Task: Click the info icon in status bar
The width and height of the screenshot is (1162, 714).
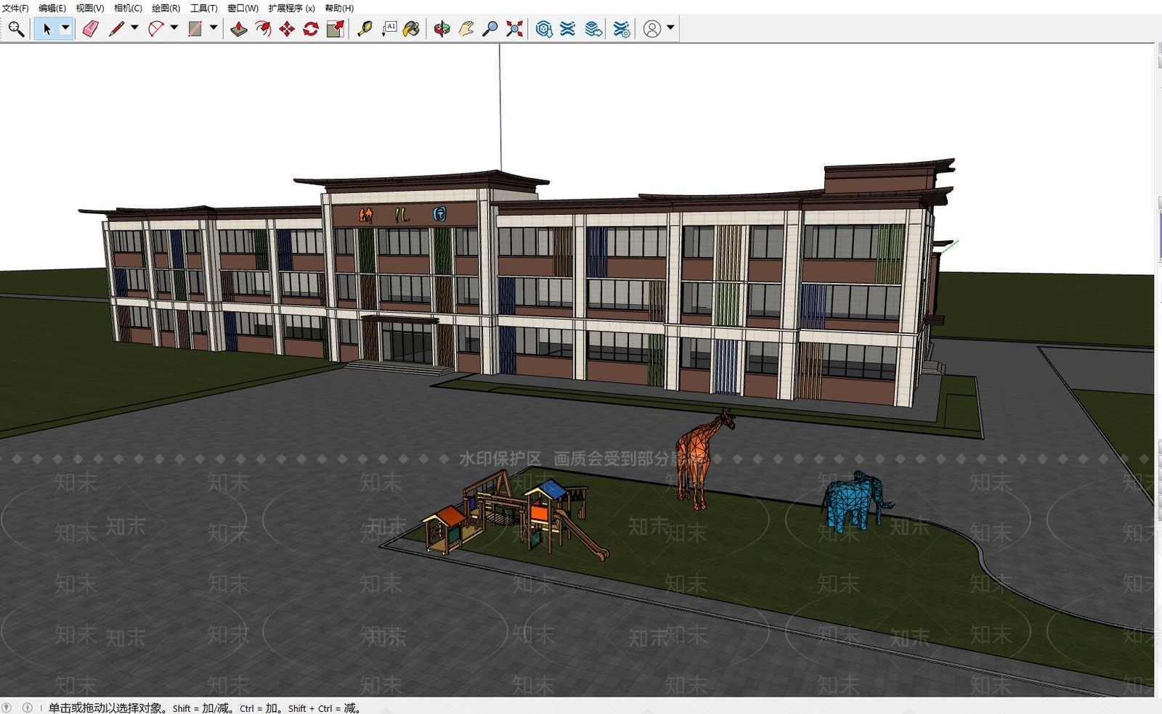Action: (x=27, y=707)
